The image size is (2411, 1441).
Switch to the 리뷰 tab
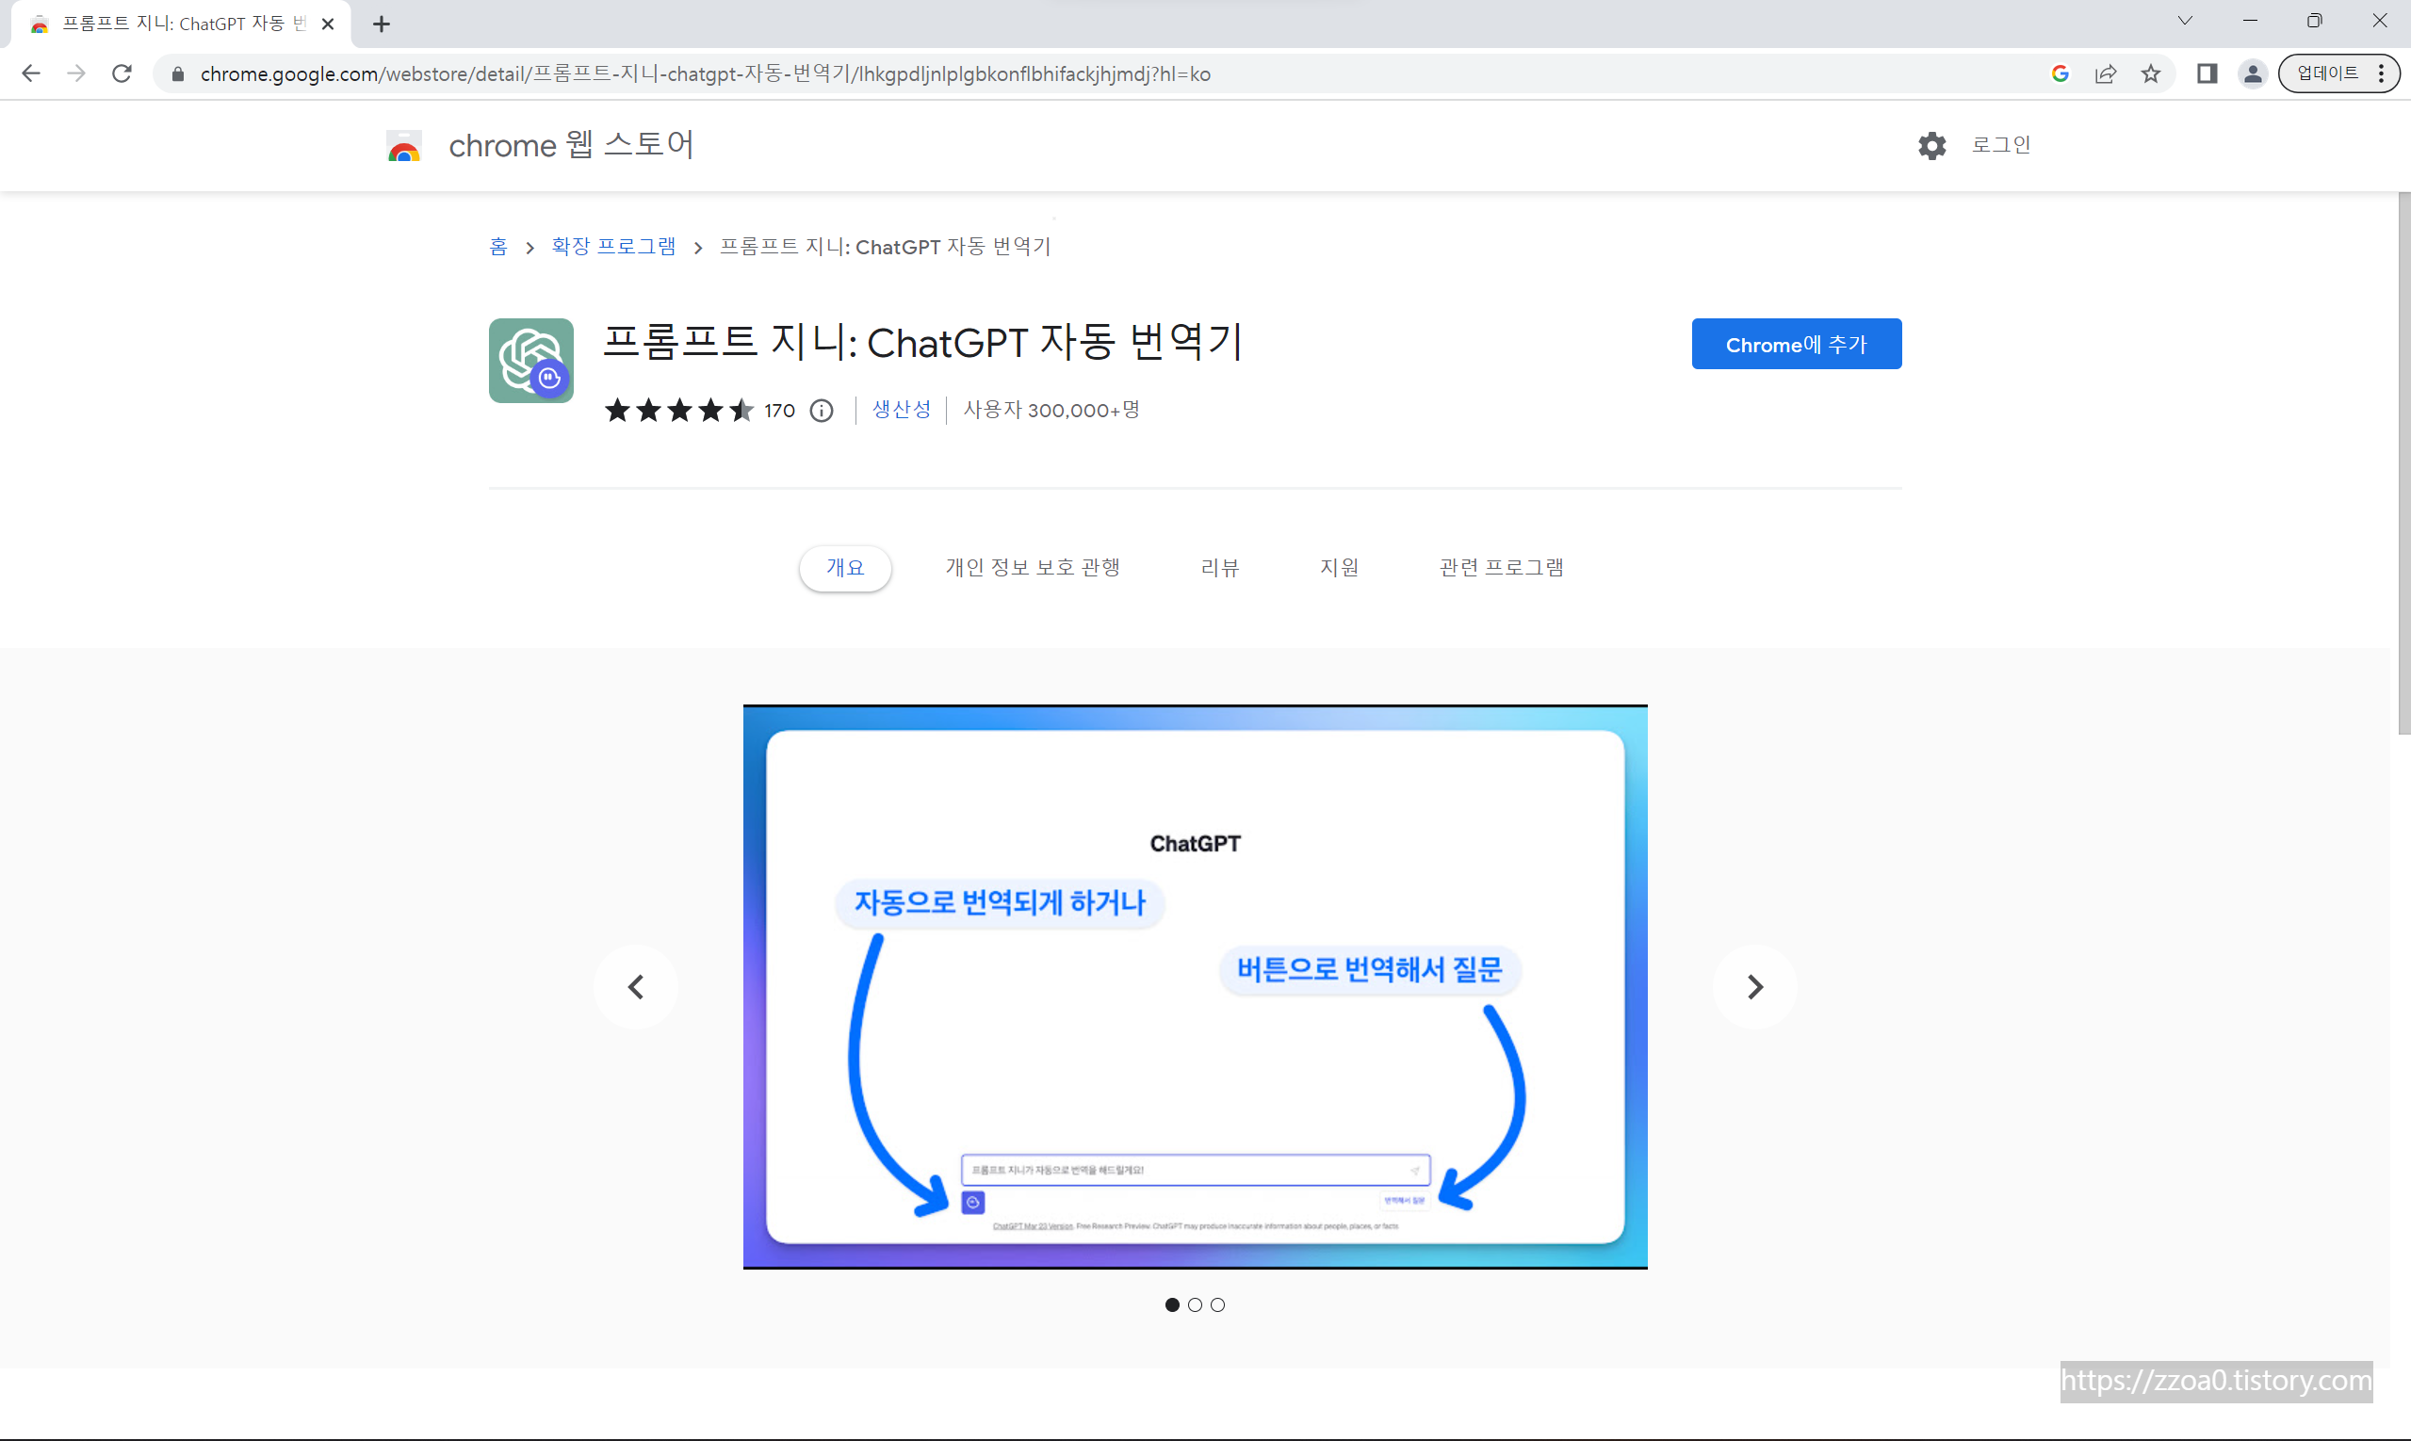pos(1219,568)
